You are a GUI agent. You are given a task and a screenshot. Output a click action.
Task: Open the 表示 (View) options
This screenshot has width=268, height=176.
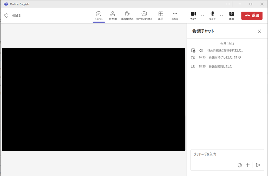click(161, 16)
